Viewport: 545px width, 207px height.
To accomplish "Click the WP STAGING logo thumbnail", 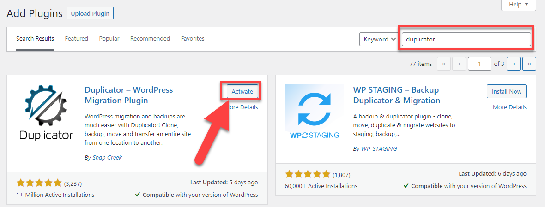I will (314, 113).
